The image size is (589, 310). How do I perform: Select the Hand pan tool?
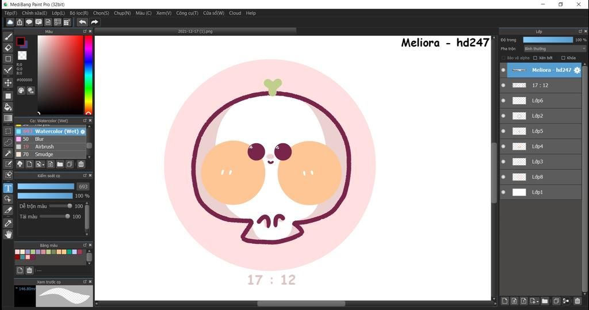[x=8, y=235]
